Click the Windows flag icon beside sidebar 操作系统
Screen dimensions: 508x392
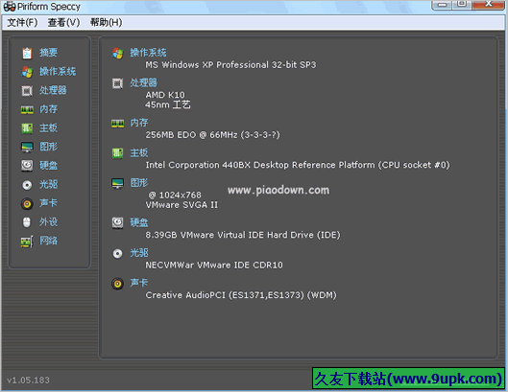27,72
